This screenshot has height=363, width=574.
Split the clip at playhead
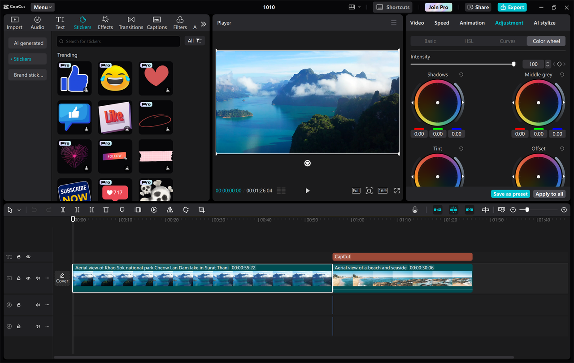pyautogui.click(x=63, y=210)
